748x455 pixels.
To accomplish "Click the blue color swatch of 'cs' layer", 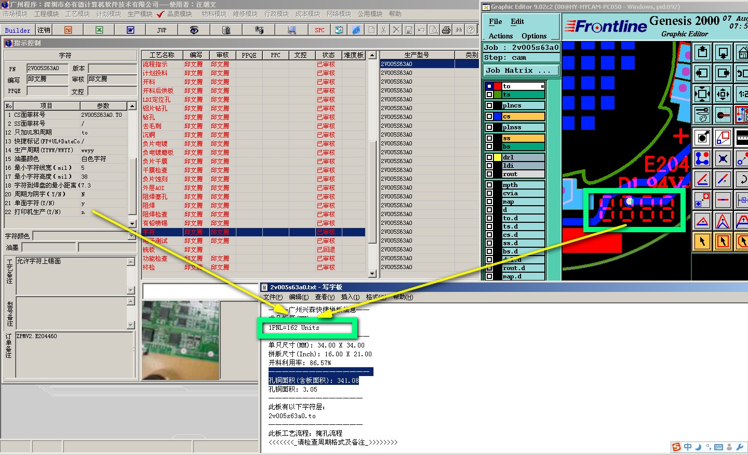I will point(498,116).
